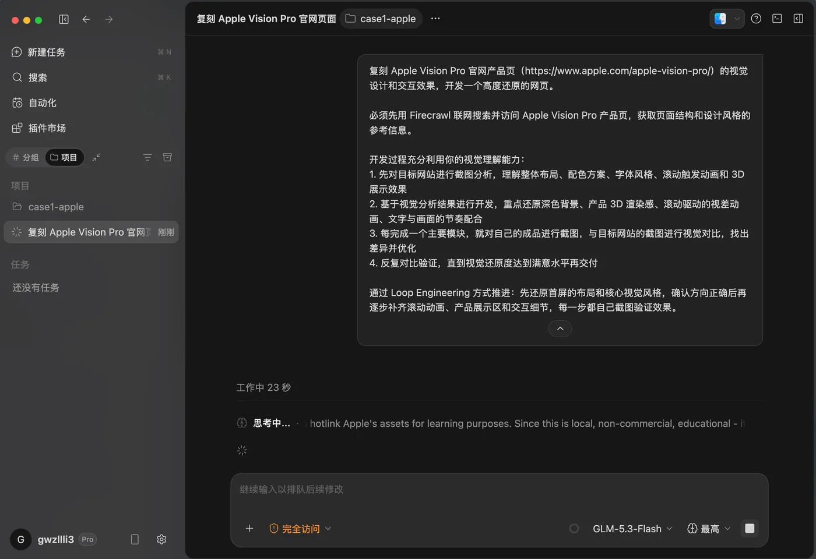Click the 复刻 Apple Vision Pro 官网页面 title

click(x=266, y=19)
